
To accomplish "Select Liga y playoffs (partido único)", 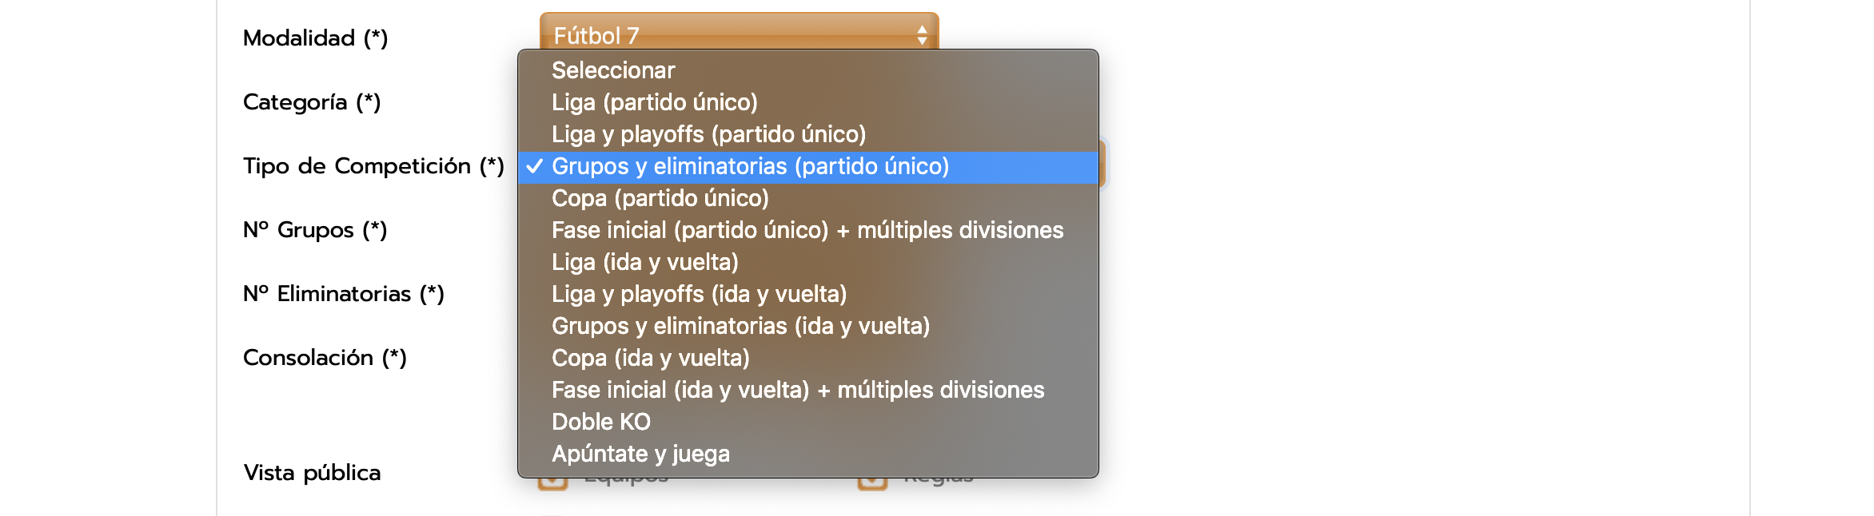I will (x=708, y=134).
